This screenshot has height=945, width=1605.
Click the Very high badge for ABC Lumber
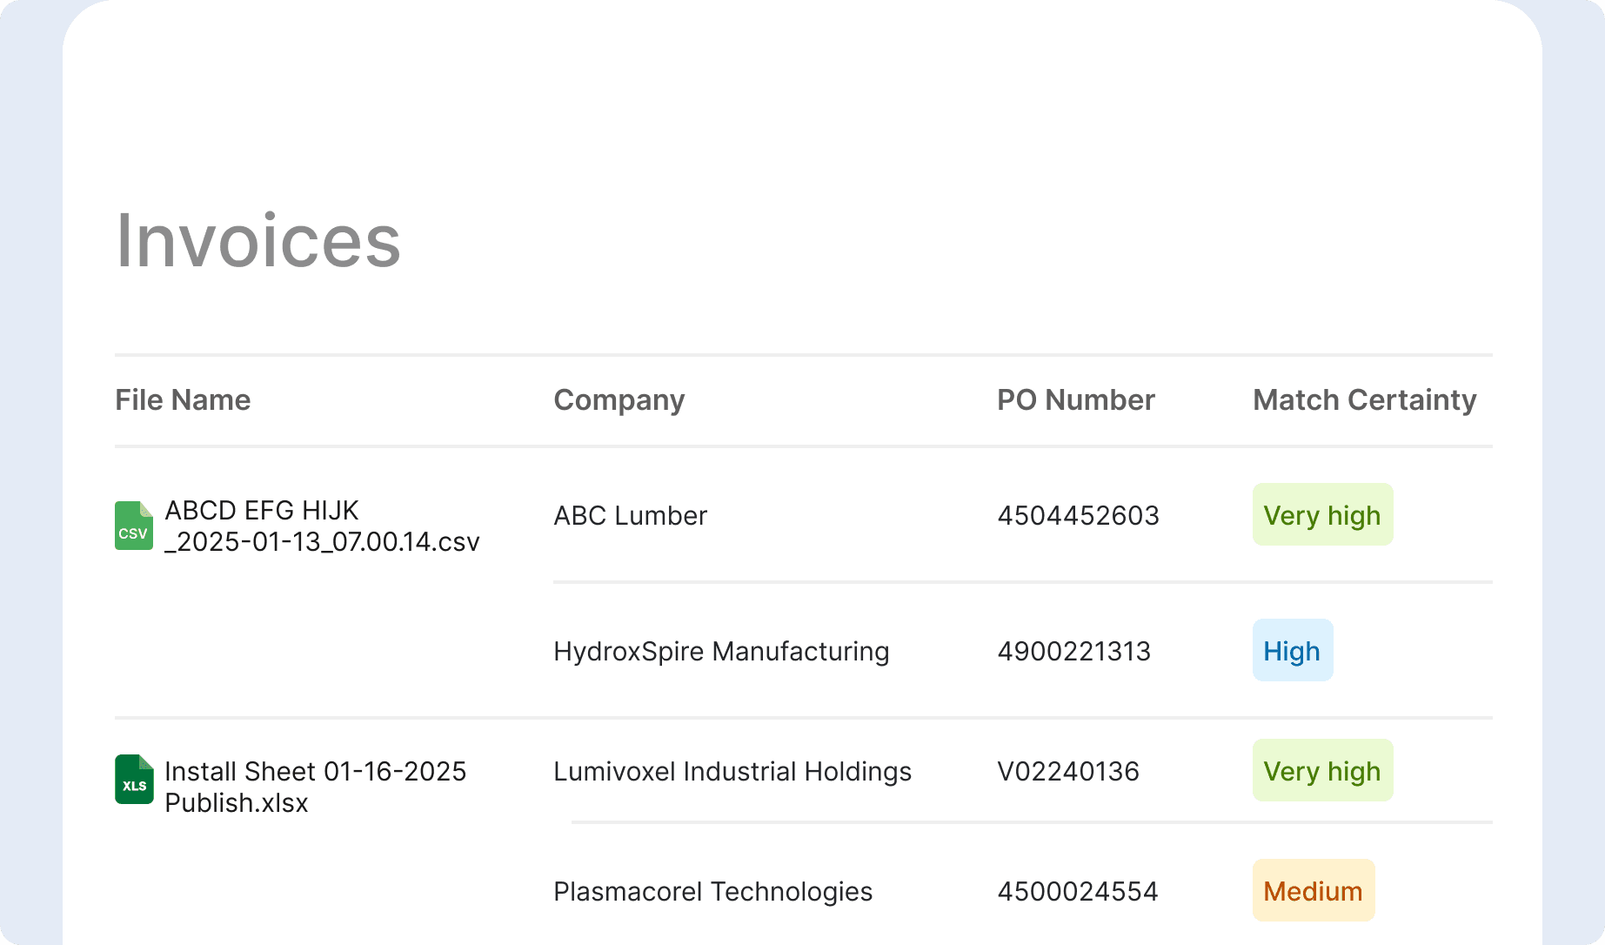click(1322, 515)
